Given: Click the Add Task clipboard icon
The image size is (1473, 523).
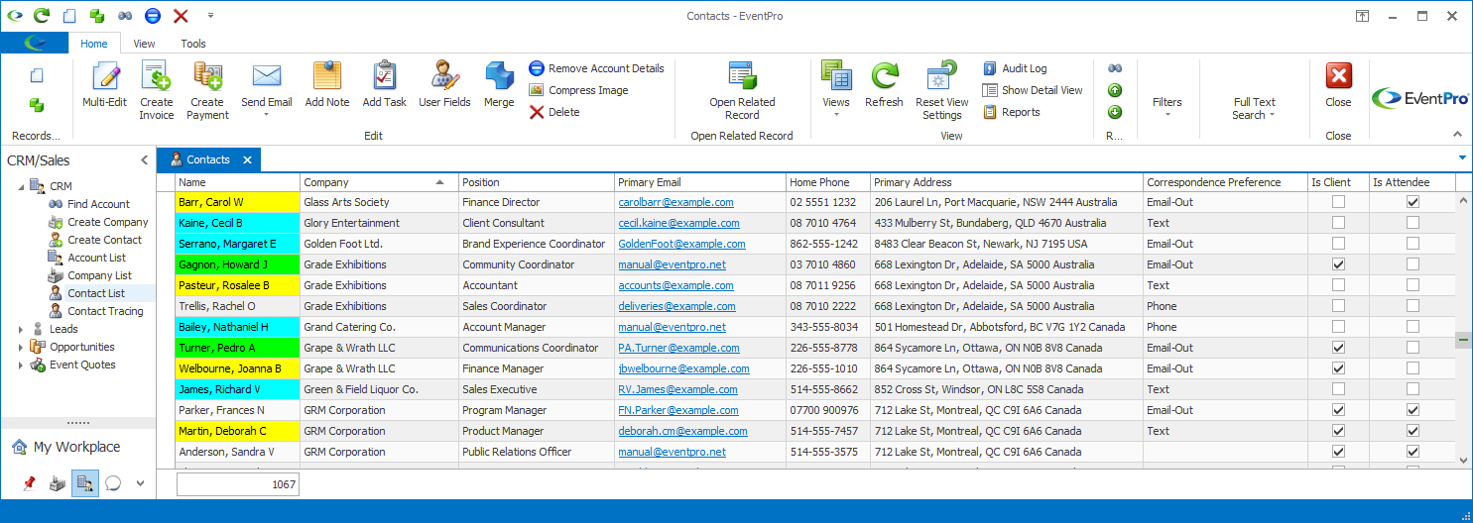Looking at the screenshot, I should [384, 76].
